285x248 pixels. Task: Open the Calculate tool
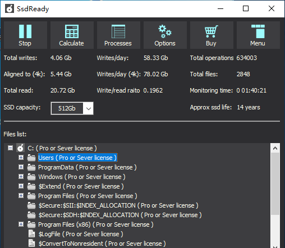[72, 35]
